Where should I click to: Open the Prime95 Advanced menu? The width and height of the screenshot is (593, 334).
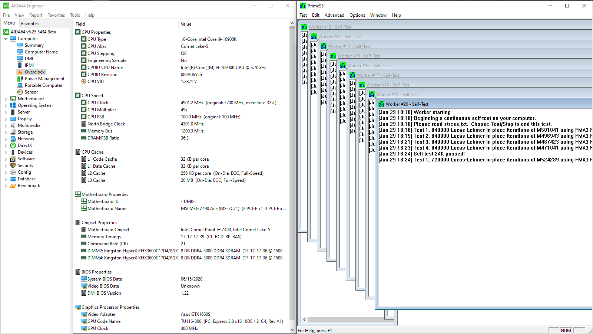pos(334,15)
